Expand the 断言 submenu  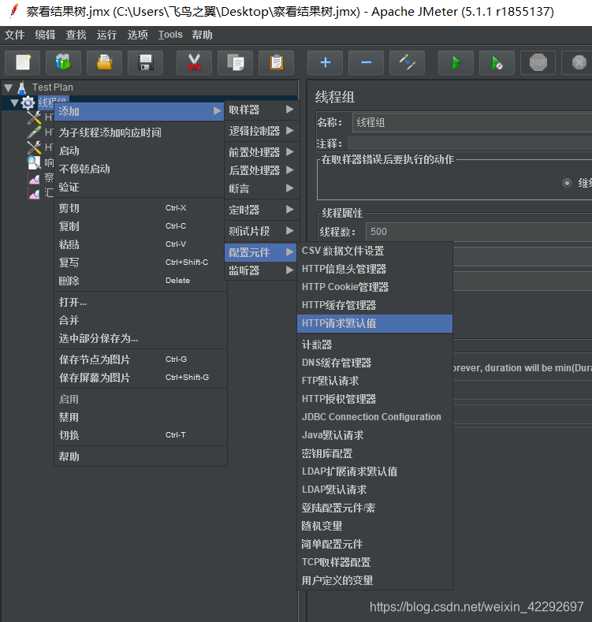pos(262,188)
